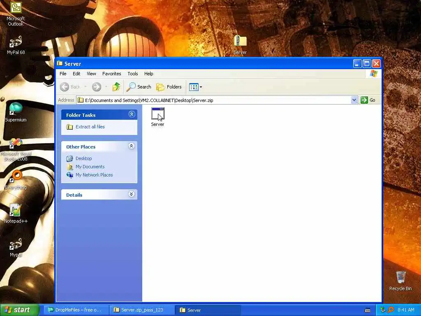Select the Supermium desktop shortcut
Image resolution: width=421 pixels, height=316 pixels.
tap(16, 112)
